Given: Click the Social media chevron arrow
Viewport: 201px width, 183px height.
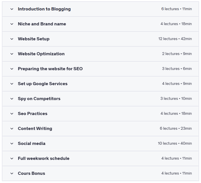Looking at the screenshot, I should 12,144.
